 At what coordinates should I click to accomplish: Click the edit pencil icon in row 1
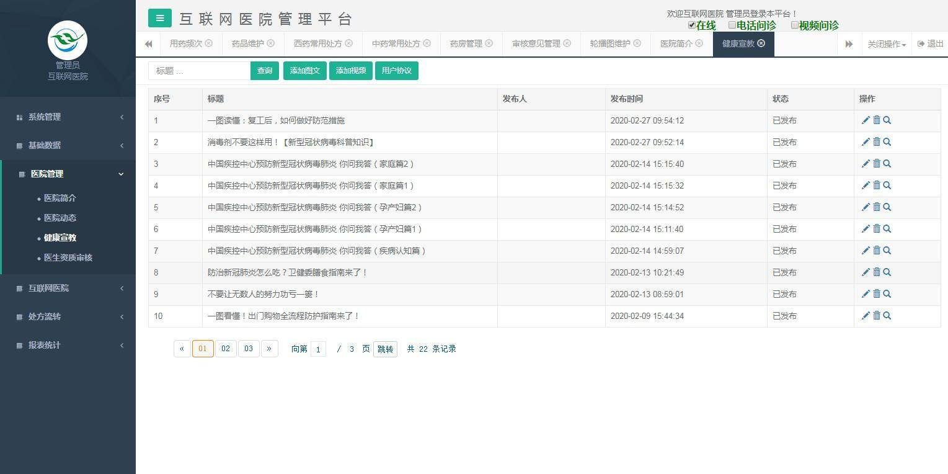[x=866, y=120]
